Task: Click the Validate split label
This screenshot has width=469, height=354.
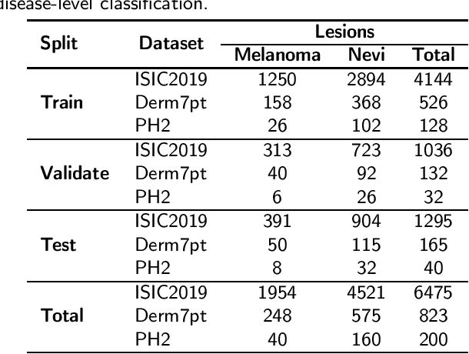Action: (73, 173)
